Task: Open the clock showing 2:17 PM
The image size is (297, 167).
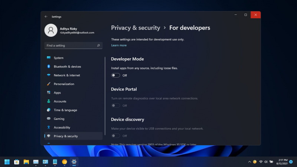Action: tap(283, 160)
